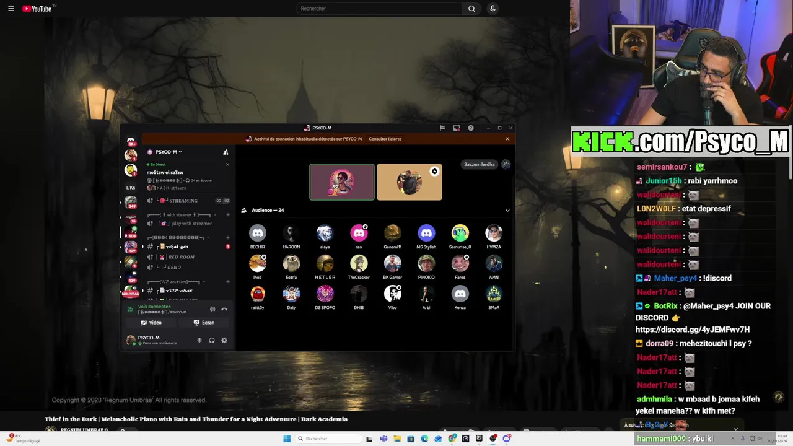The width and height of the screenshot is (793, 446).
Task: Deafen with headphones icon in user panel
Action: pos(212,340)
